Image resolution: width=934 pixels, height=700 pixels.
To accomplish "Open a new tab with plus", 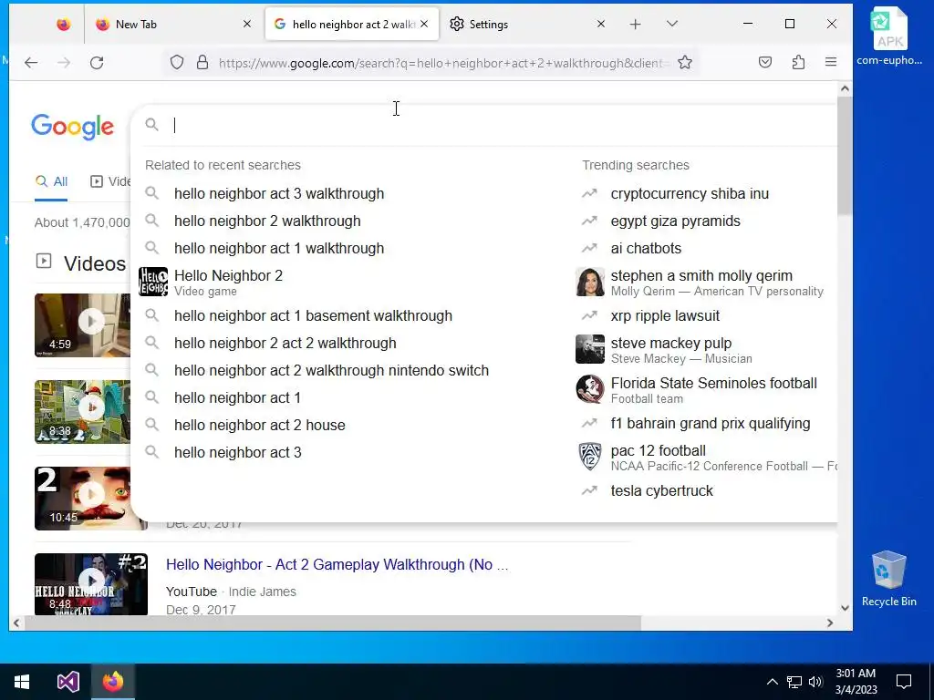I will (636, 25).
